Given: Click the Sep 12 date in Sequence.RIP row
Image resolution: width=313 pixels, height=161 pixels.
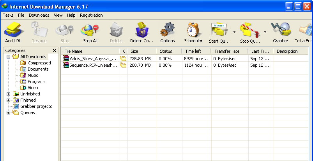Looking at the screenshot, I should tap(260, 65).
